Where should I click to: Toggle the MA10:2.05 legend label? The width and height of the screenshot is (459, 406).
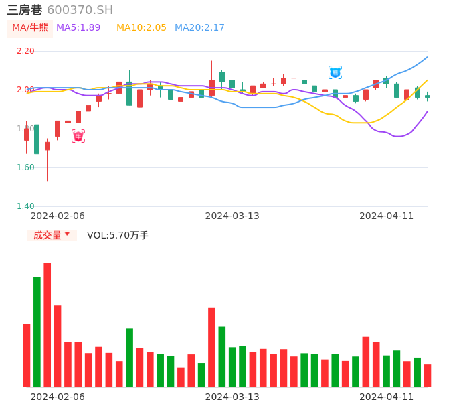pyautogui.click(x=141, y=28)
